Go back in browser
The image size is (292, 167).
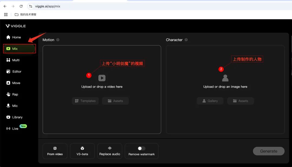[5, 6]
